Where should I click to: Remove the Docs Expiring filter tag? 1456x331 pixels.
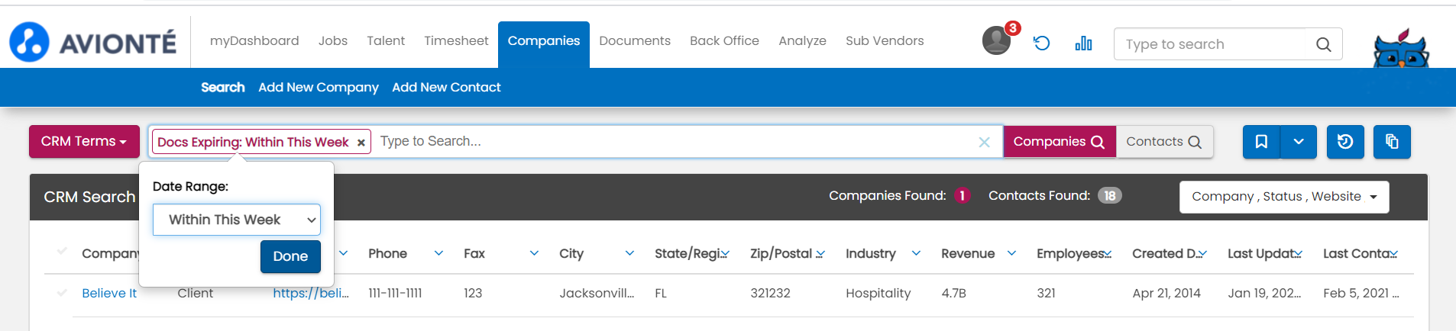[361, 143]
